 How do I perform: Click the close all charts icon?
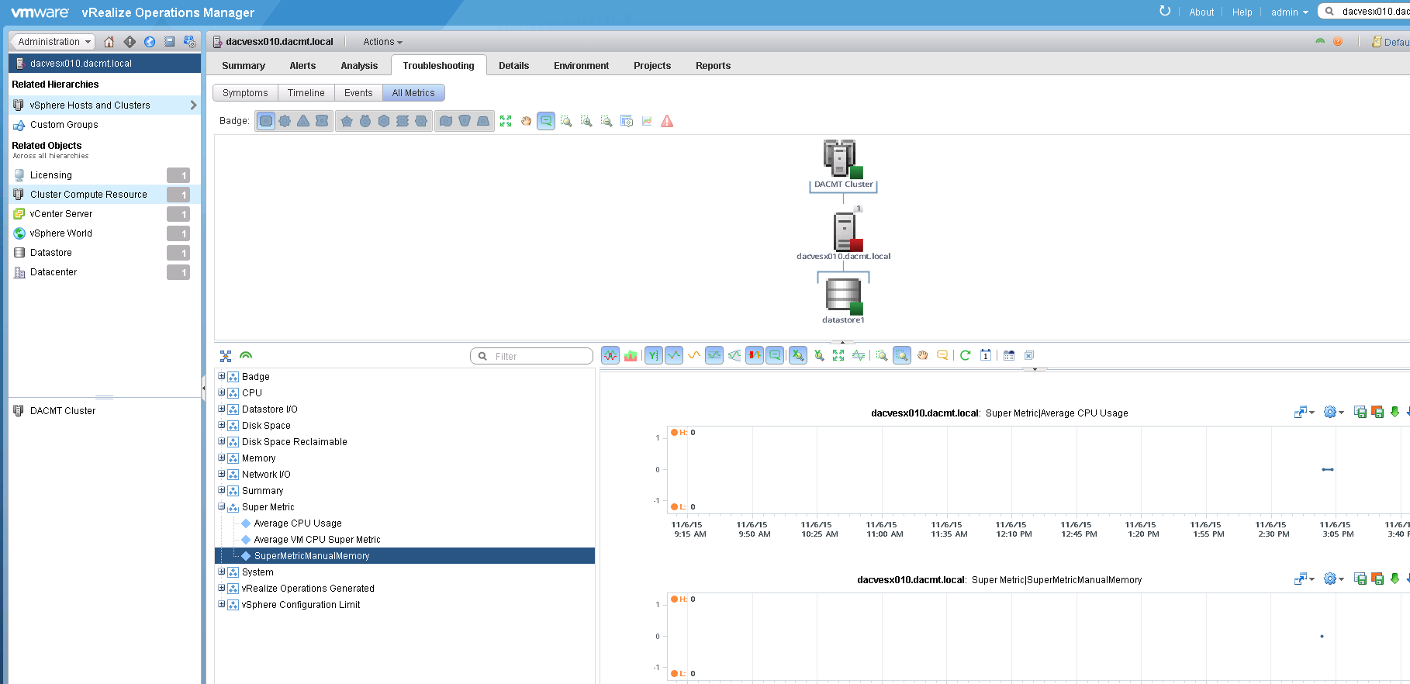click(x=1029, y=355)
